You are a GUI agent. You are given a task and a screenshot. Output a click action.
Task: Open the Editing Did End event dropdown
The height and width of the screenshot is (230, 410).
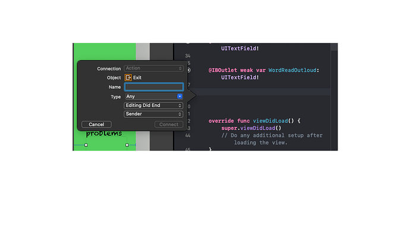pyautogui.click(x=153, y=106)
